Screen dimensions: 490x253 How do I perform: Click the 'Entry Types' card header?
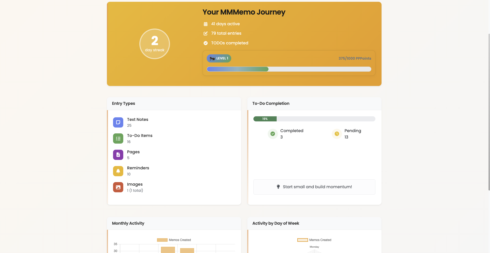pyautogui.click(x=174, y=104)
